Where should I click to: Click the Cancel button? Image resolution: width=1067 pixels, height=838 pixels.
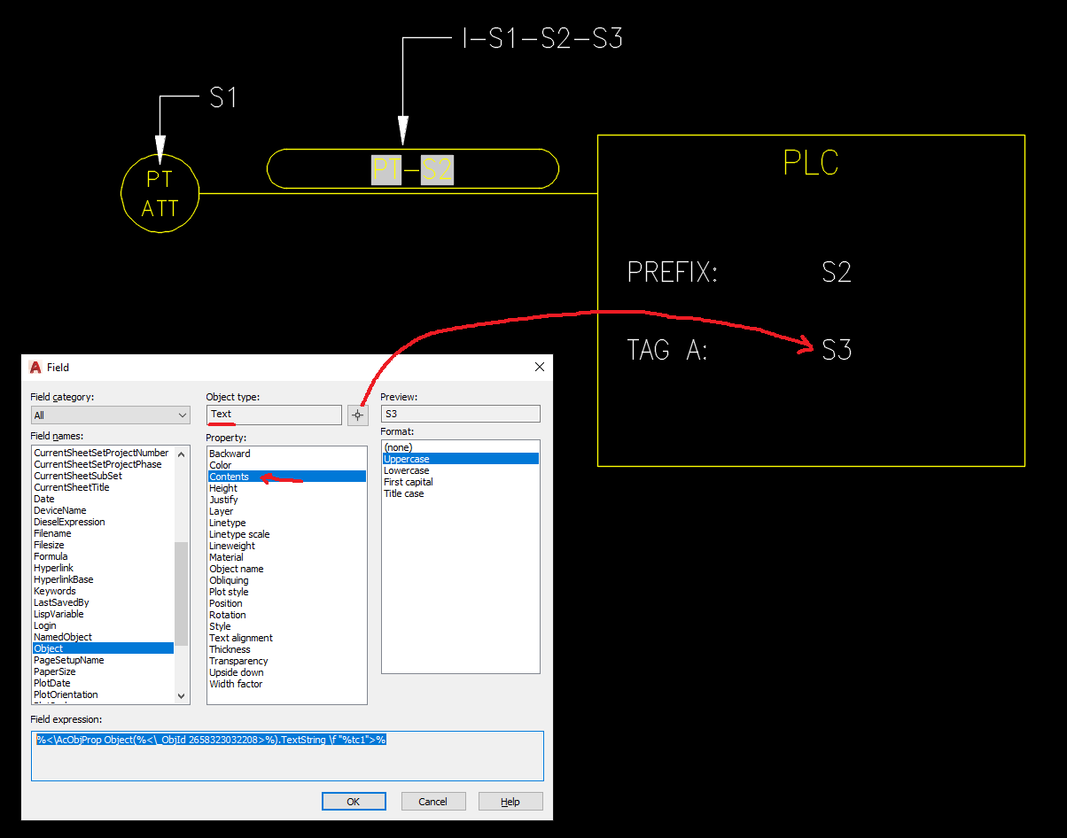(433, 801)
